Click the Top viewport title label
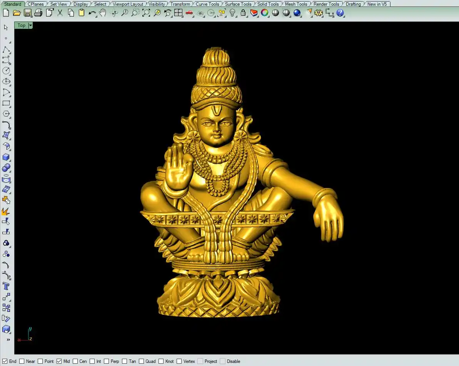This screenshot has height=366, width=459. click(22, 25)
